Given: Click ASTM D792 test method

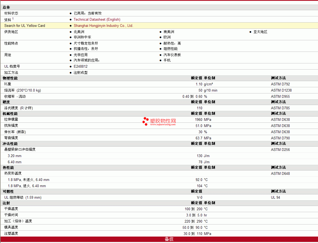Looking at the screenshot, I should 280,84.
